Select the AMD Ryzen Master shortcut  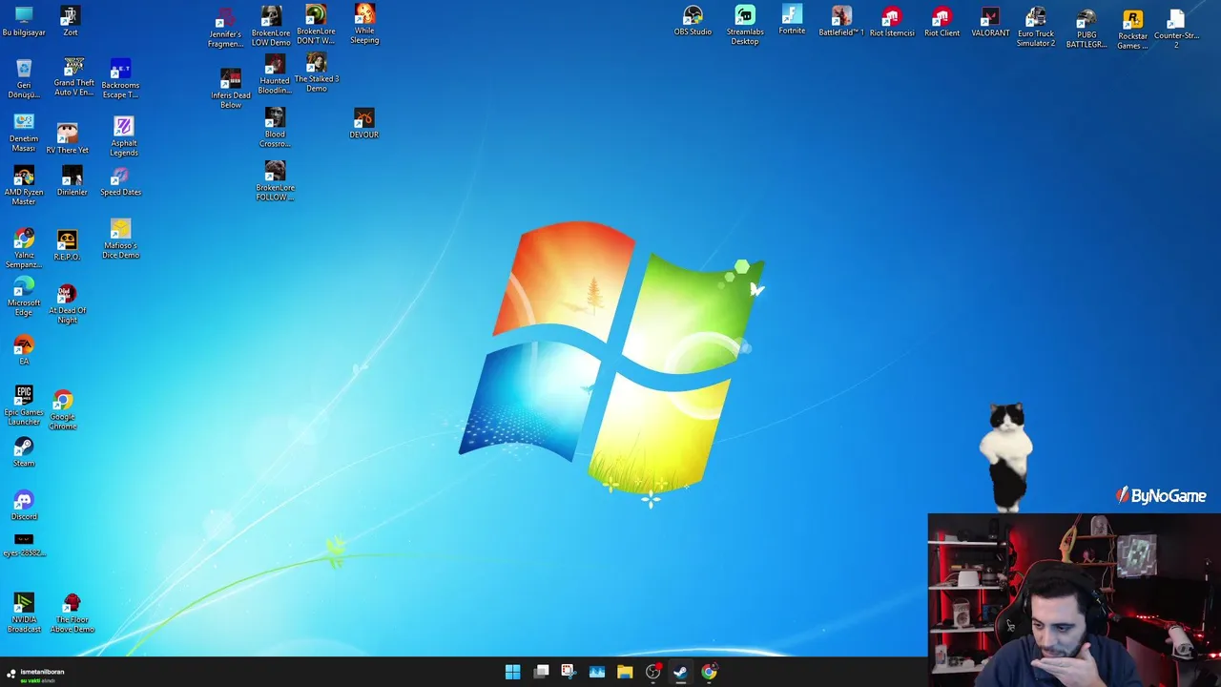[24, 186]
